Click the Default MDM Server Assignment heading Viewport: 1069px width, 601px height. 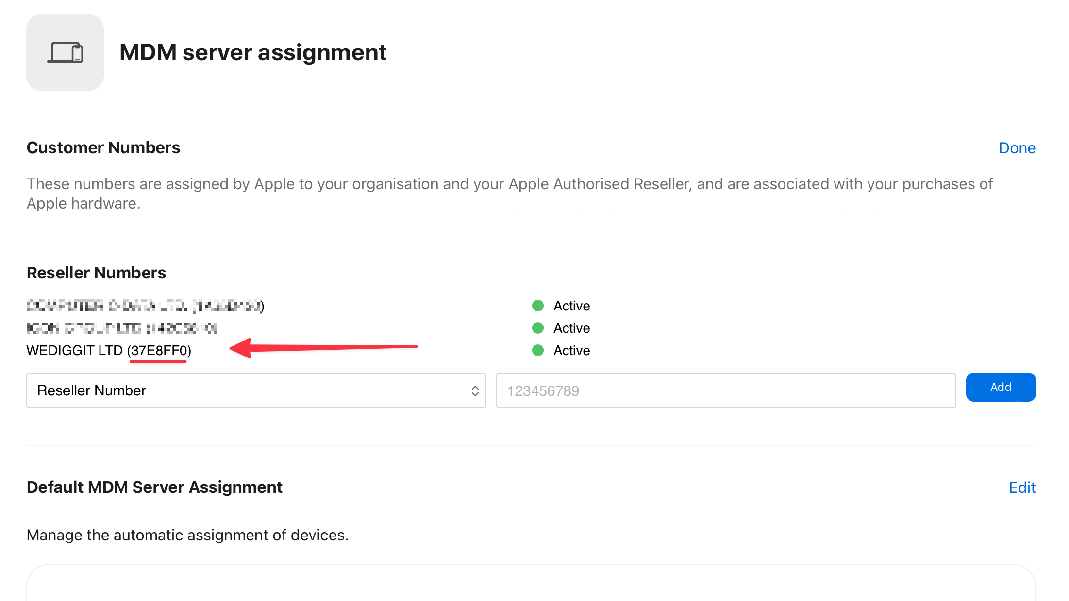tap(154, 487)
